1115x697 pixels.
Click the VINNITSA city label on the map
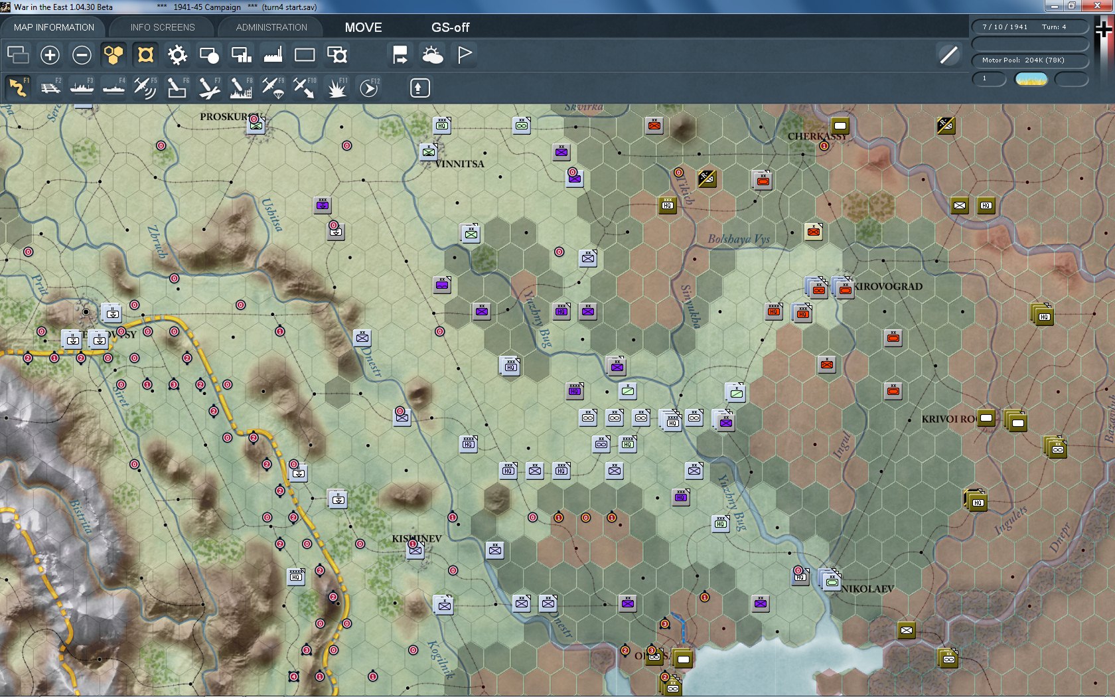[460, 164]
